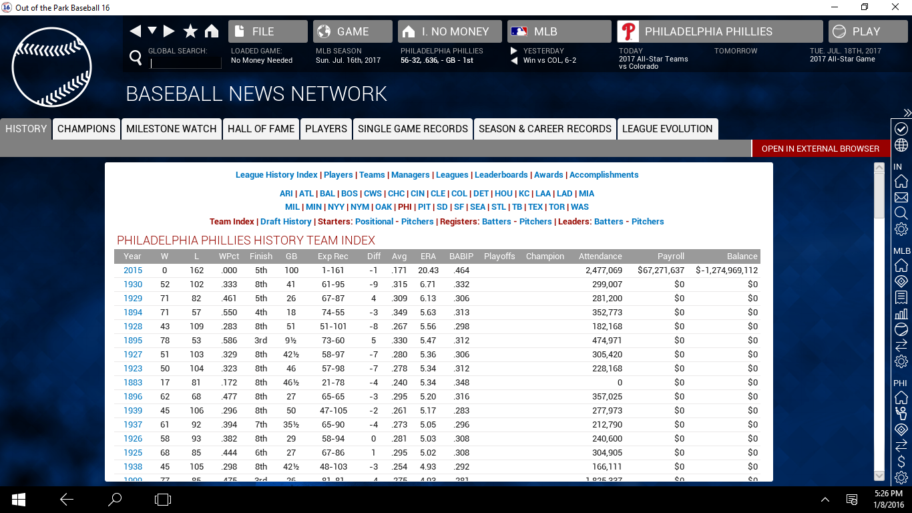Open the IN section mail envelope icon
The height and width of the screenshot is (513, 912).
tap(901, 197)
